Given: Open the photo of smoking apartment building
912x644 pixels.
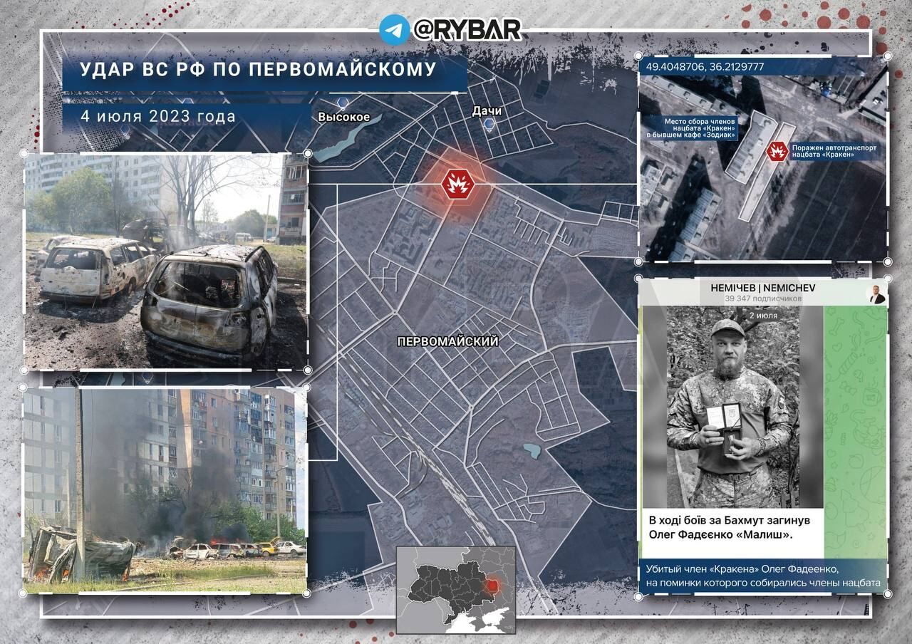Looking at the screenshot, I should click(165, 489).
